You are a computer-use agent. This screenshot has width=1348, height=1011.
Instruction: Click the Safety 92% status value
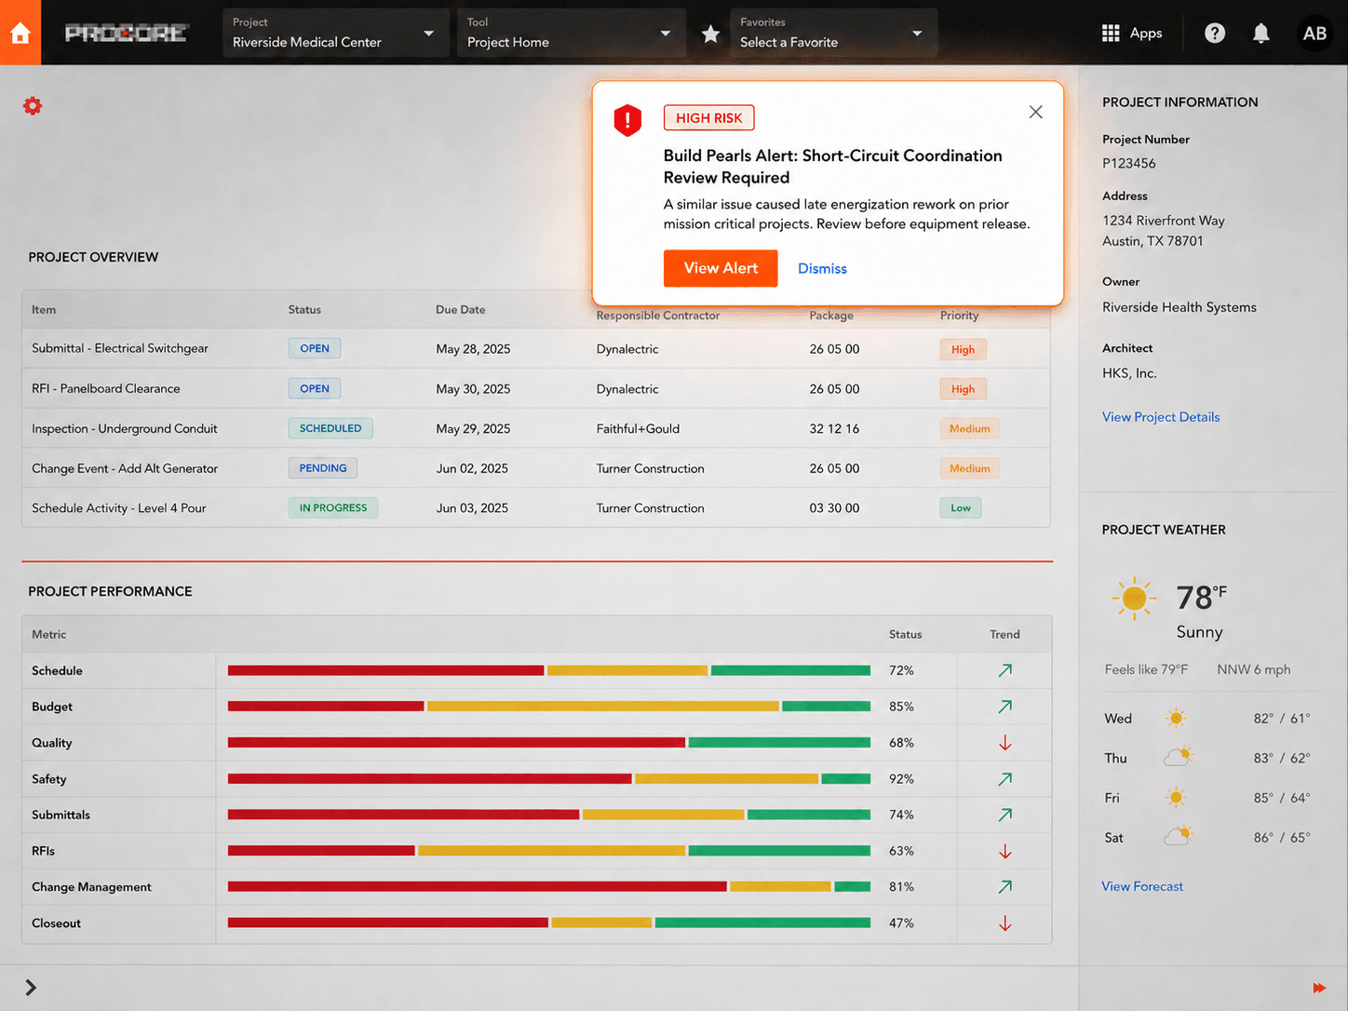(x=901, y=779)
